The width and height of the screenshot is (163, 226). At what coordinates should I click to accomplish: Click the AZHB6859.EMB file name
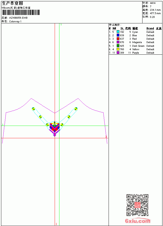18,18
